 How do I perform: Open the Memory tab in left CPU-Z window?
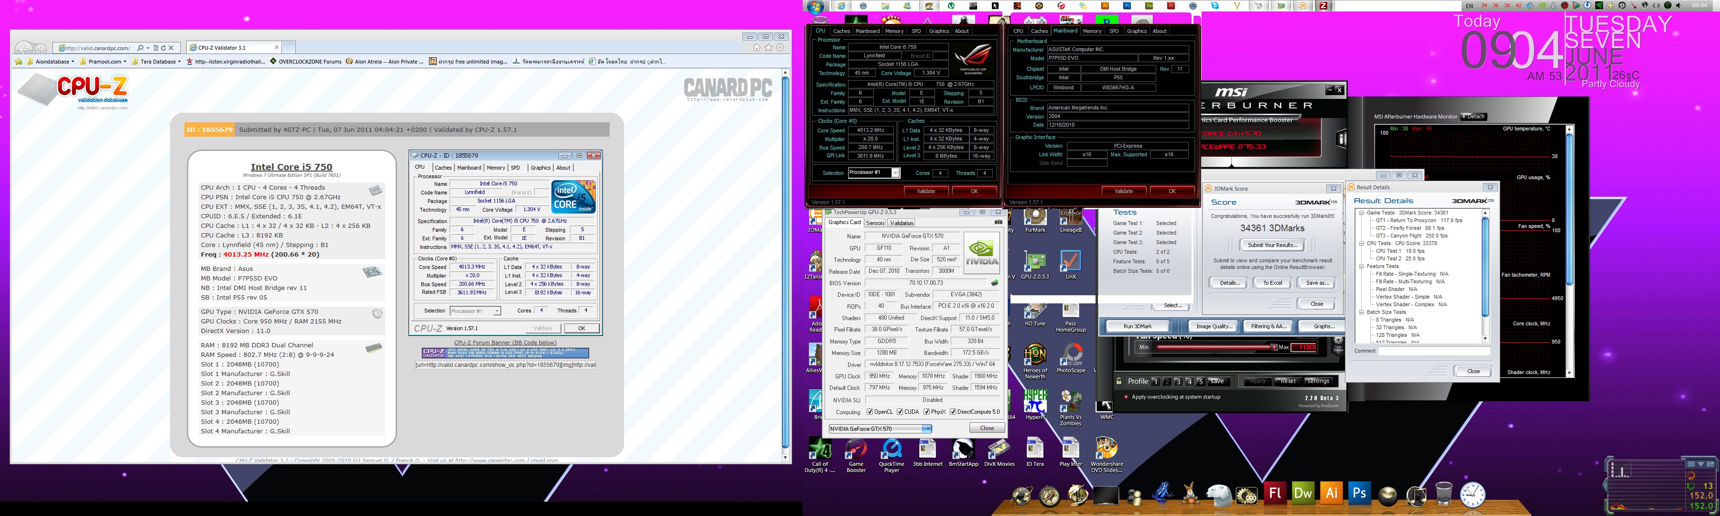pyautogui.click(x=894, y=32)
